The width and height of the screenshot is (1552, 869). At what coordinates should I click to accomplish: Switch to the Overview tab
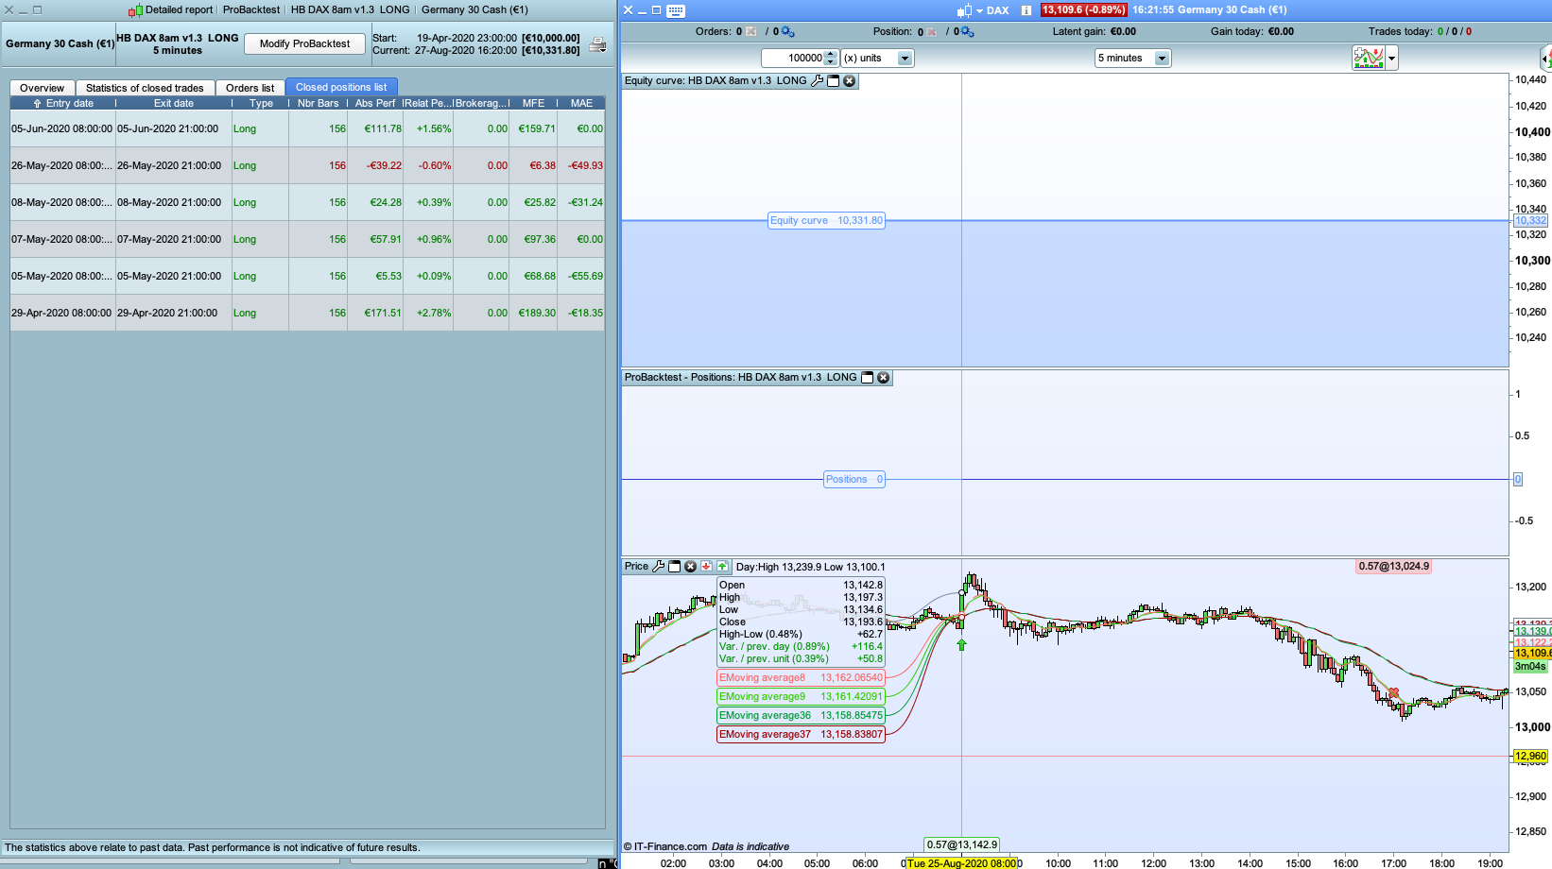tap(42, 88)
